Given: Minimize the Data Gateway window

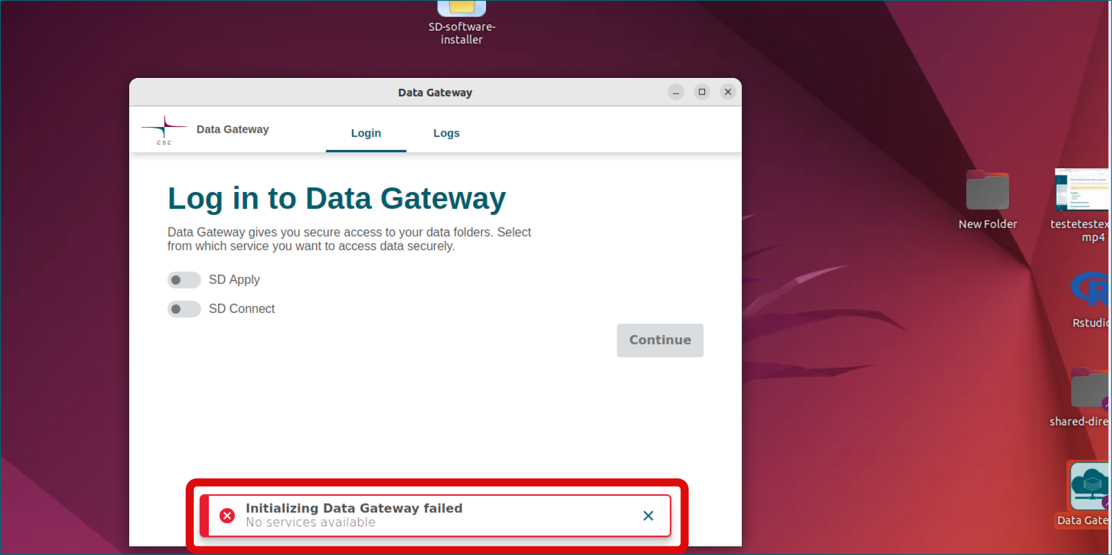Looking at the screenshot, I should click(x=675, y=91).
